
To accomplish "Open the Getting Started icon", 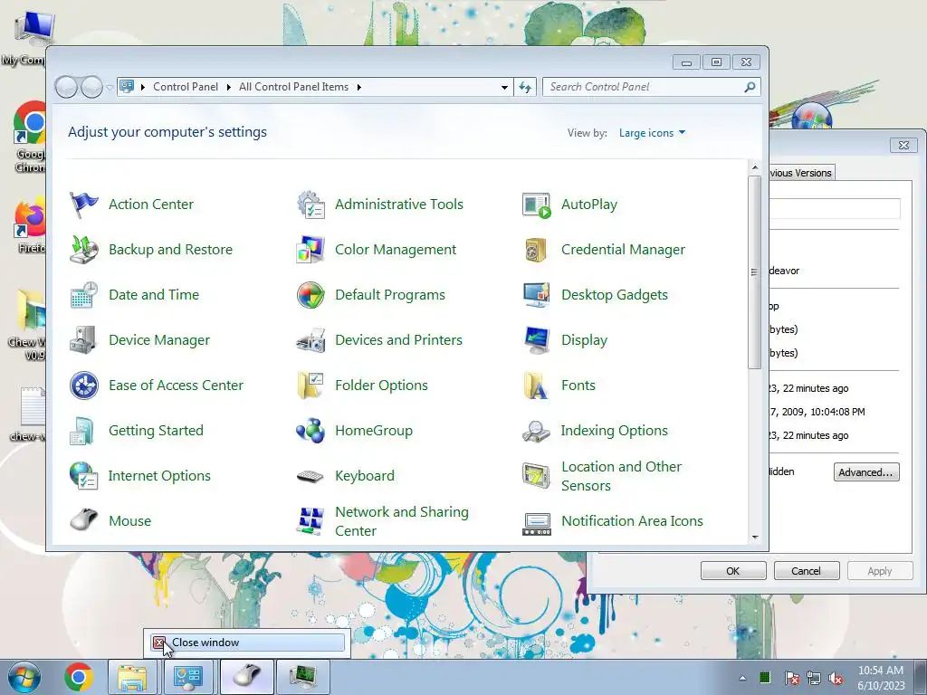I will [83, 431].
